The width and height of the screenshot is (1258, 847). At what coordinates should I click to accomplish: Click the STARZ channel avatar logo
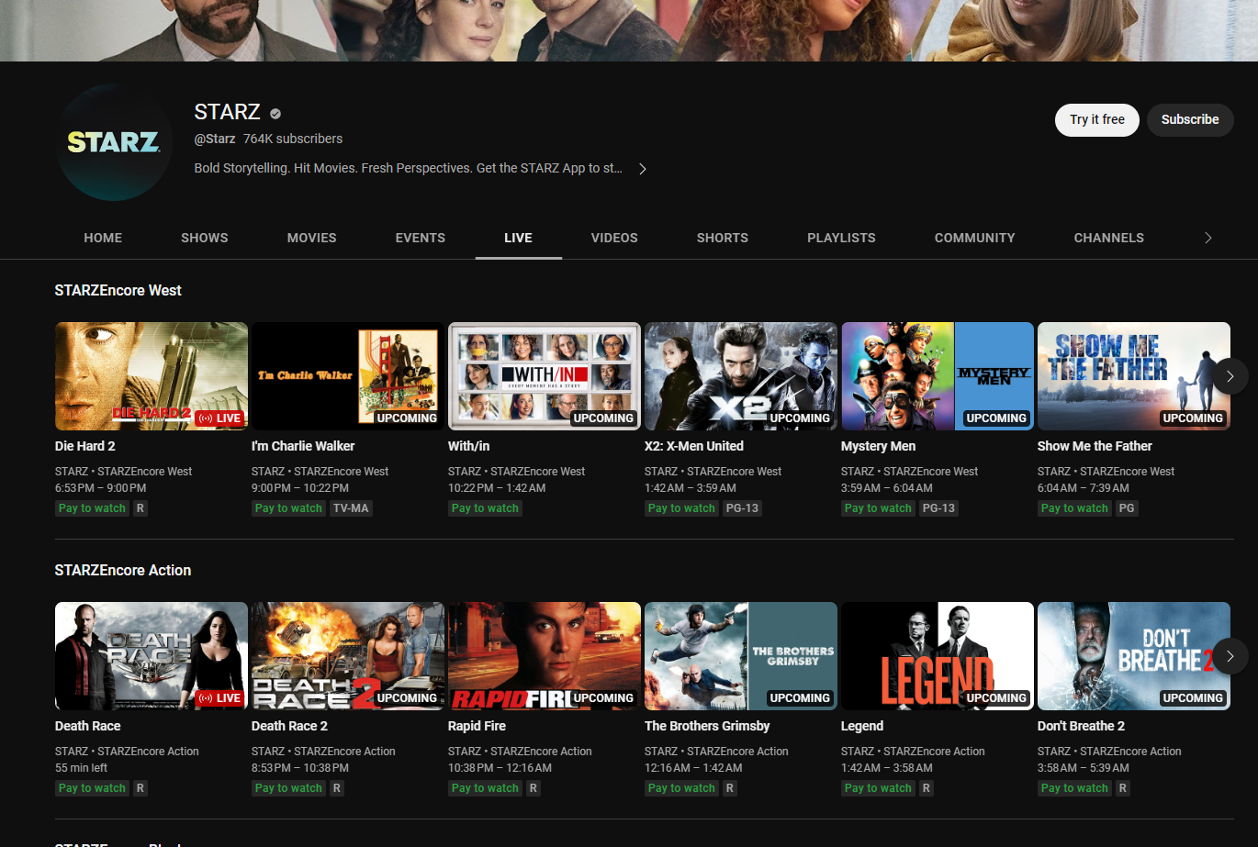[114, 142]
